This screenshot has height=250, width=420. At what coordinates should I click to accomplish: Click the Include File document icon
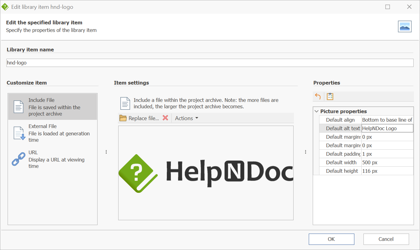(x=19, y=107)
